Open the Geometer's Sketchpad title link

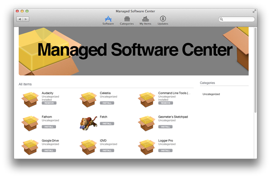173,117
